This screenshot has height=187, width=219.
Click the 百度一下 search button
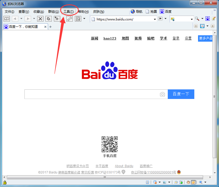181,94
